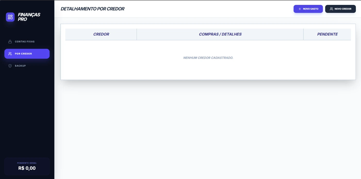The height and width of the screenshot is (179, 361).
Task: Click the Compras / Detalhes column header
Action: point(220,34)
